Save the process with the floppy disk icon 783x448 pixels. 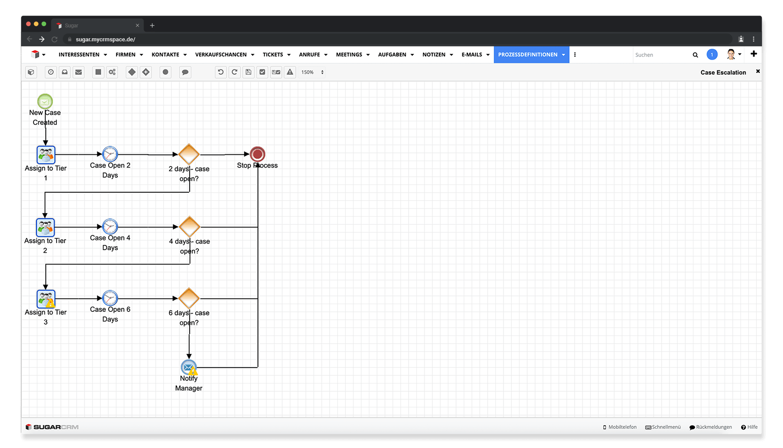[x=248, y=72]
